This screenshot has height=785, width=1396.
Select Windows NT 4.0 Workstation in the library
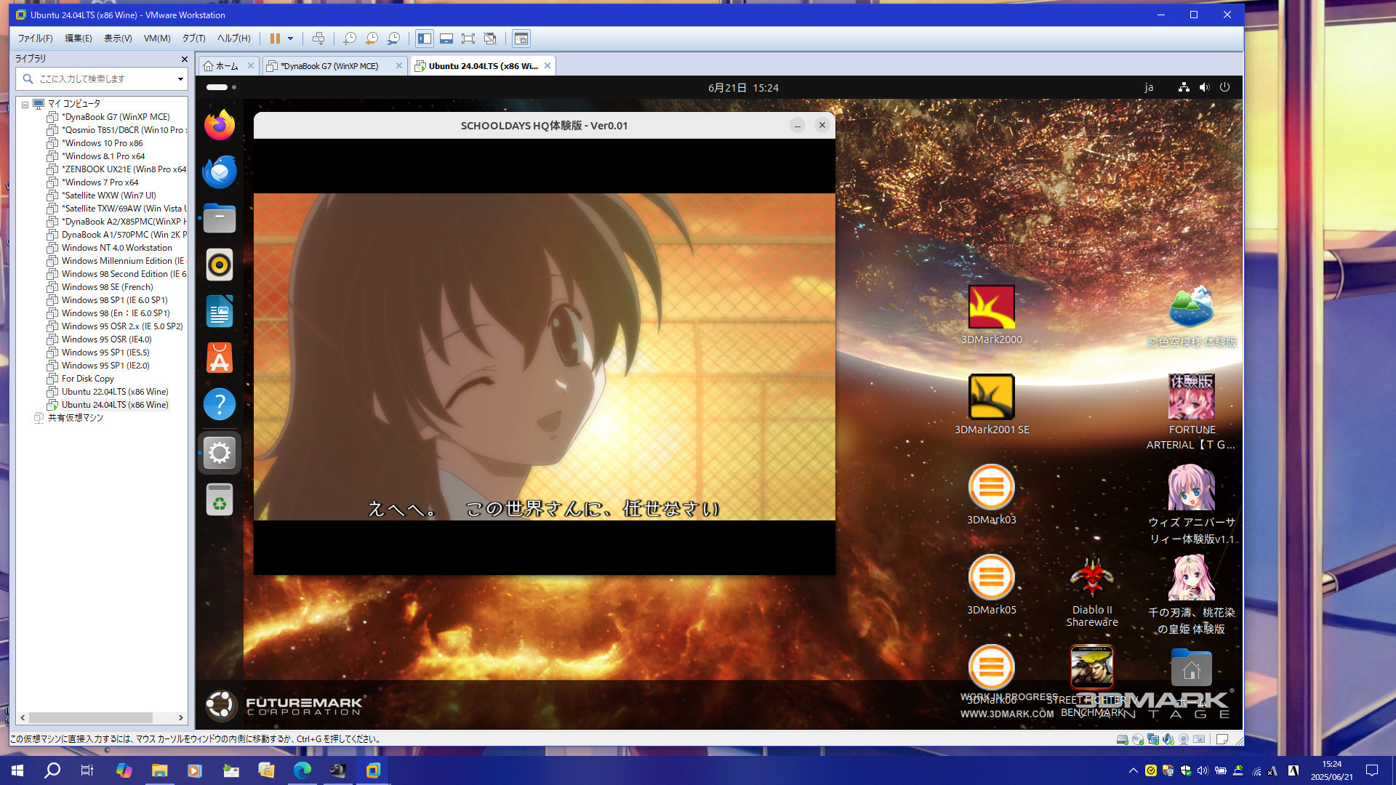click(116, 248)
